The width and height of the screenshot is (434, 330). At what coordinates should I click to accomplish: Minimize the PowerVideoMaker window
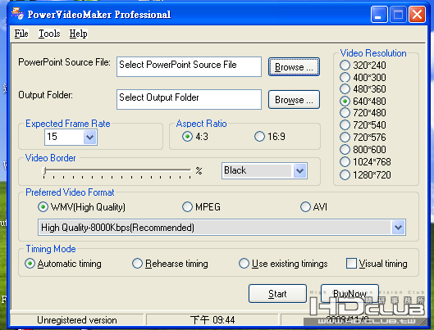pyautogui.click(x=379, y=15)
